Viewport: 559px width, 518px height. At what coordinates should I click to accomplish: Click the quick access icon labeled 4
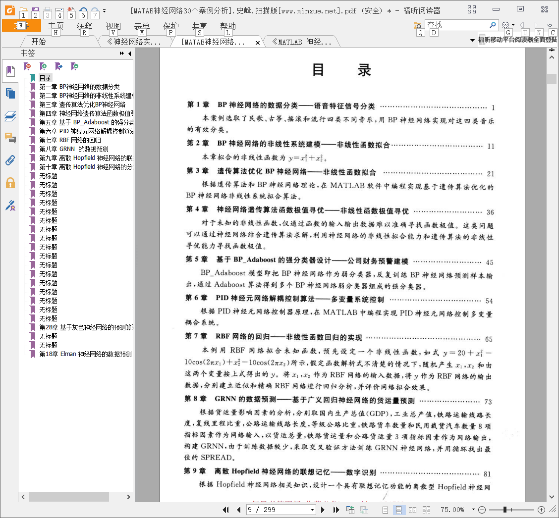pos(59,13)
